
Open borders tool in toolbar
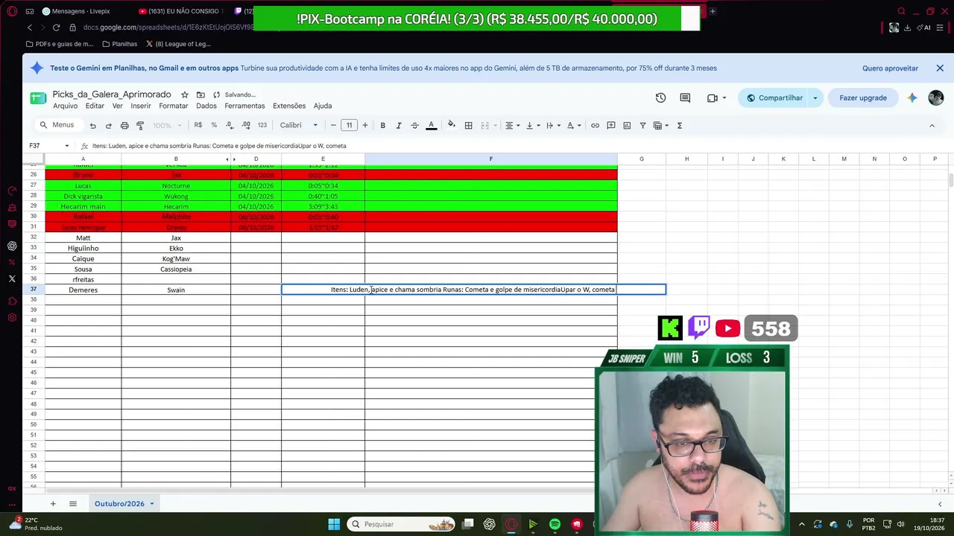pos(468,126)
